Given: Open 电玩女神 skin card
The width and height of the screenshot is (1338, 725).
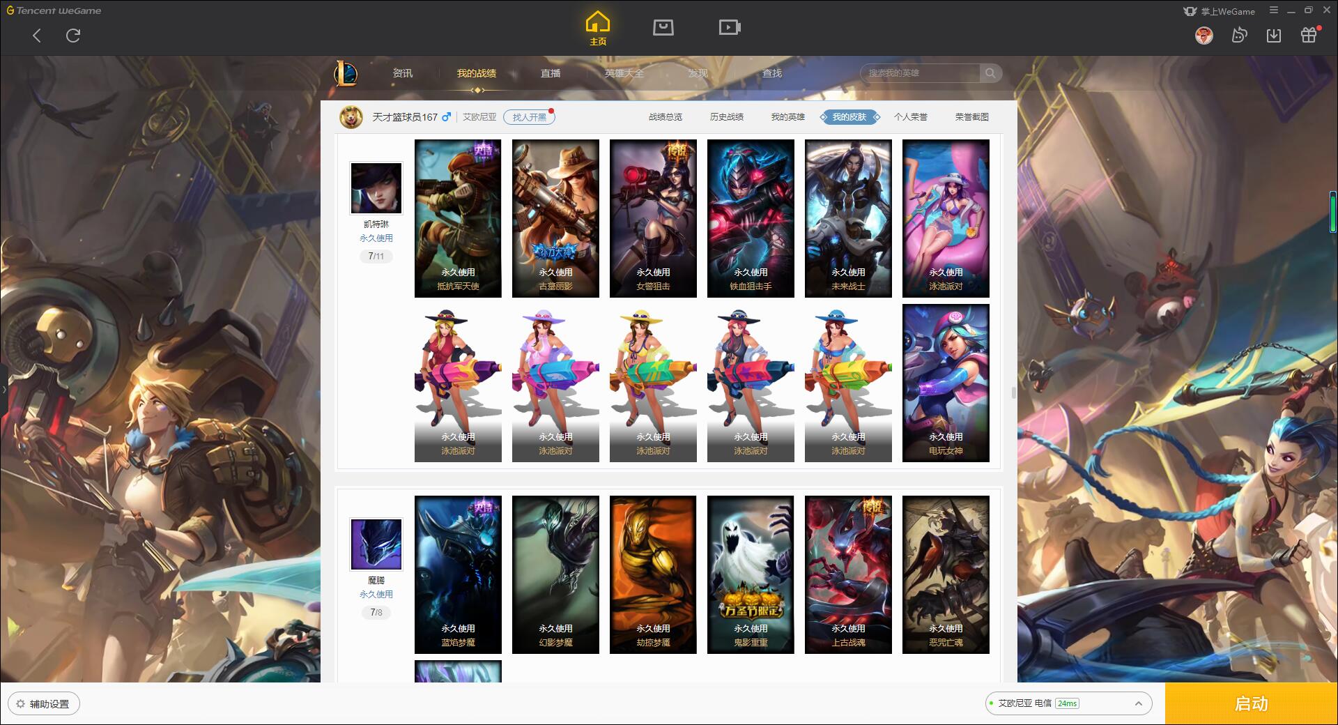Looking at the screenshot, I should [946, 383].
